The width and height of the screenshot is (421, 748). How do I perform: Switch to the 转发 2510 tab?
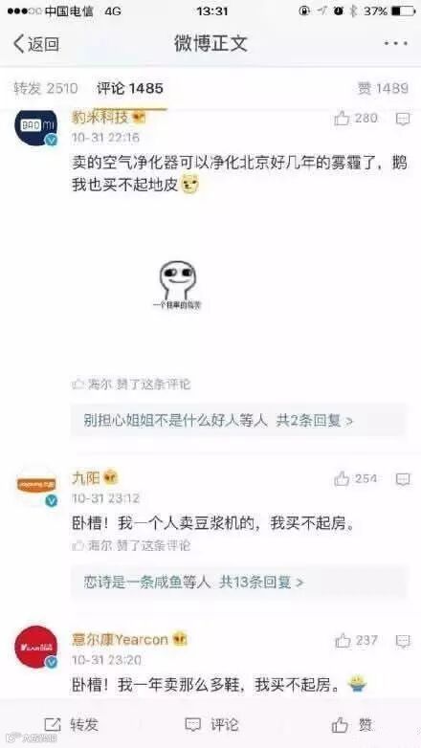point(45,88)
